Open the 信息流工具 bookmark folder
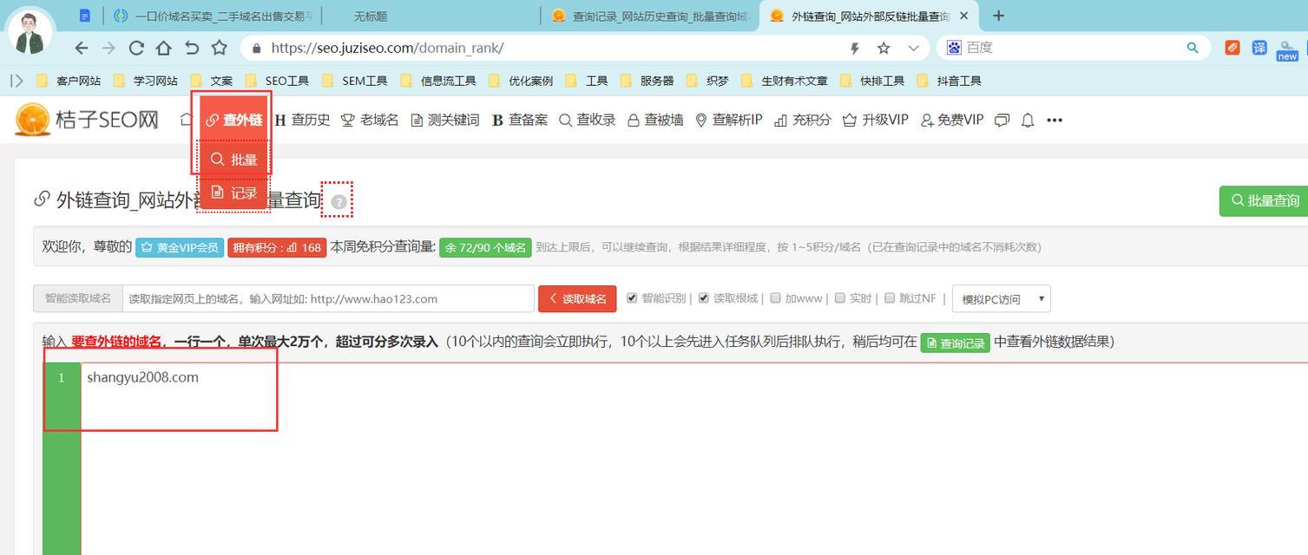The height and width of the screenshot is (555, 1308). pyautogui.click(x=438, y=81)
